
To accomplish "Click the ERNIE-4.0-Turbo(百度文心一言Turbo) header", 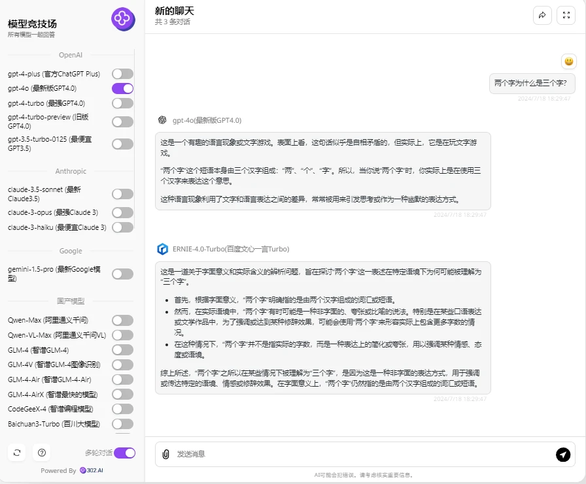I will [231, 249].
